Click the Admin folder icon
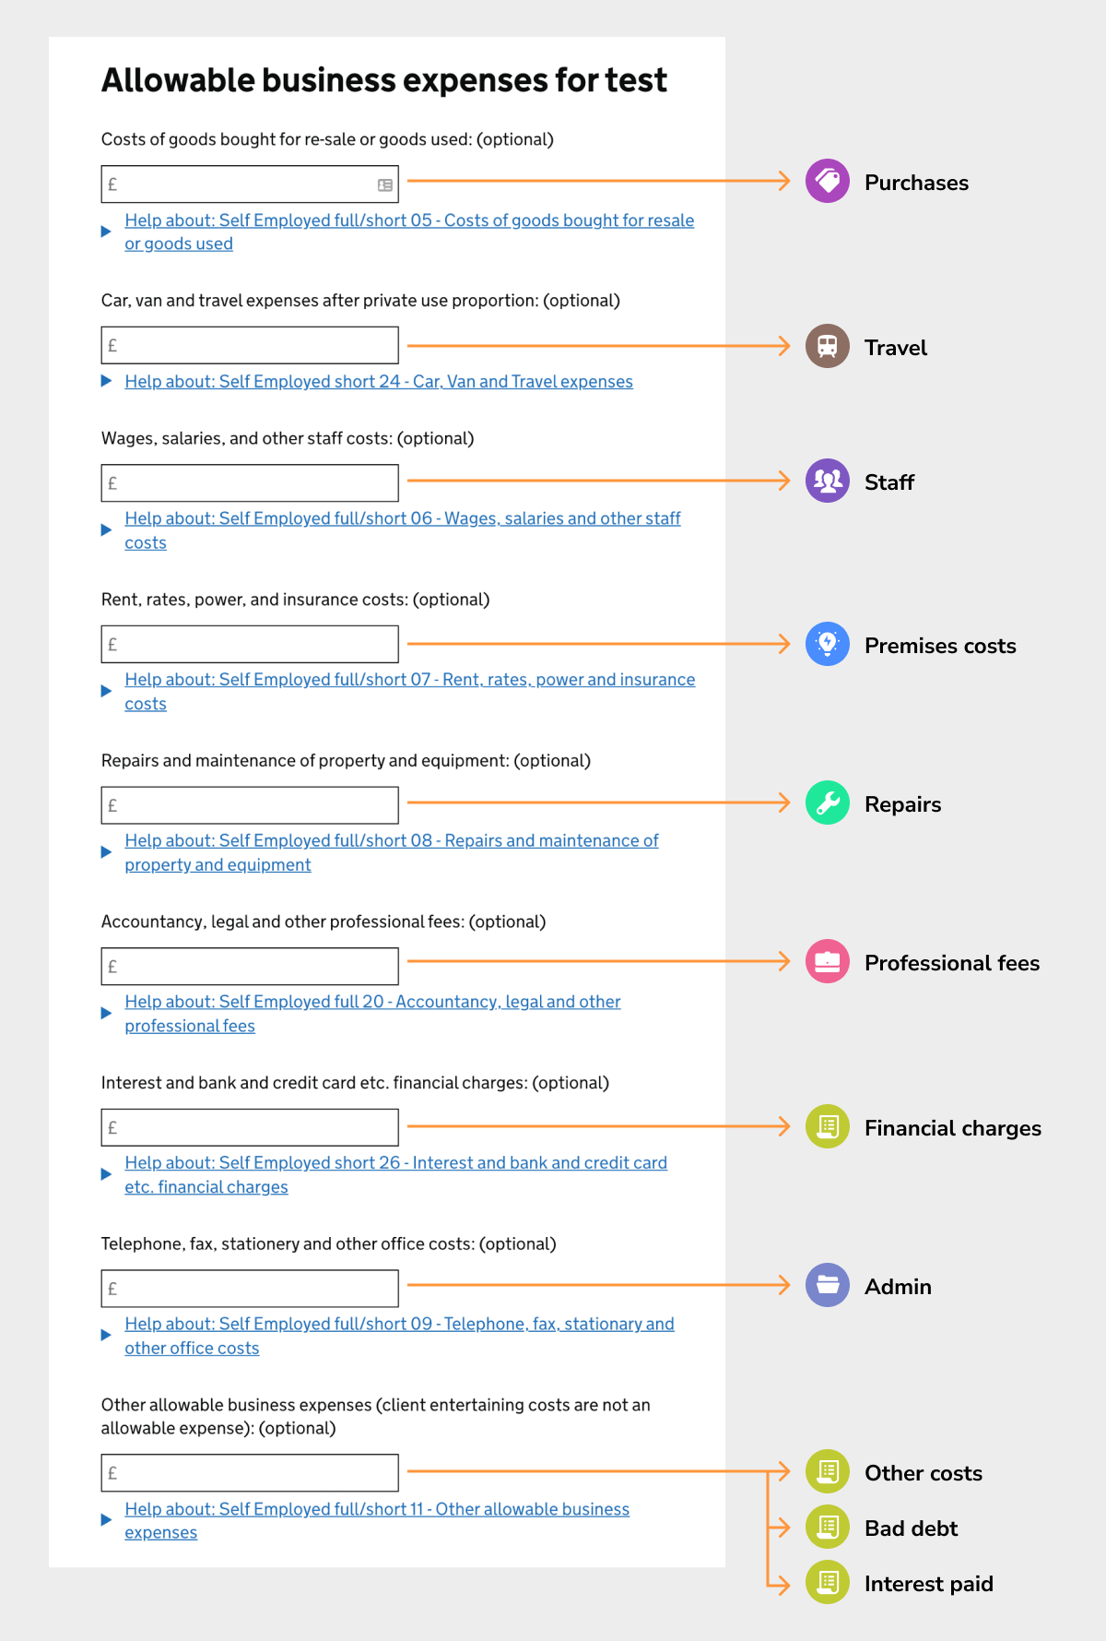The height and width of the screenshot is (1641, 1106). point(828,1285)
